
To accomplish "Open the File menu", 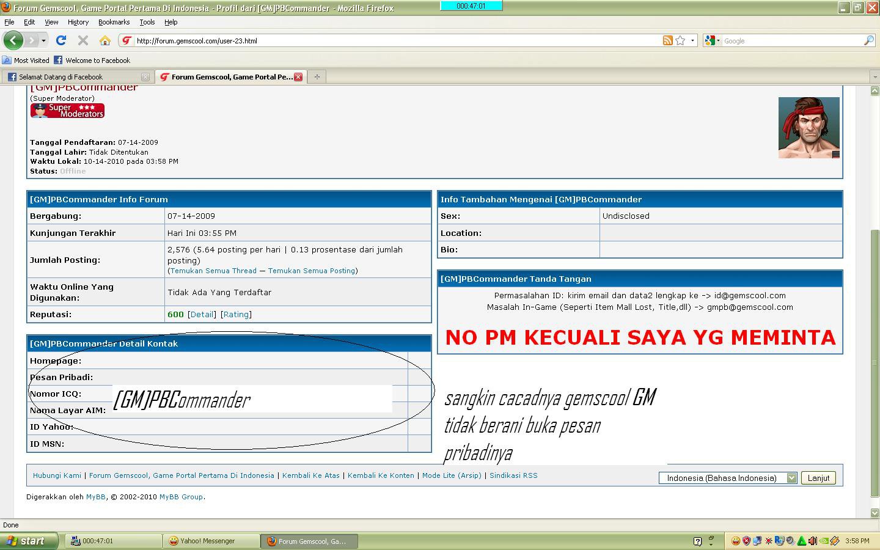I will (9, 22).
